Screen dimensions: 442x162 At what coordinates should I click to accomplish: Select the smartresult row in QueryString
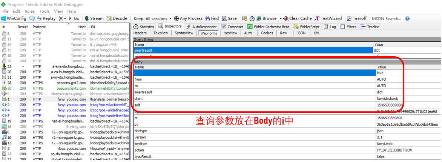[x=287, y=51]
